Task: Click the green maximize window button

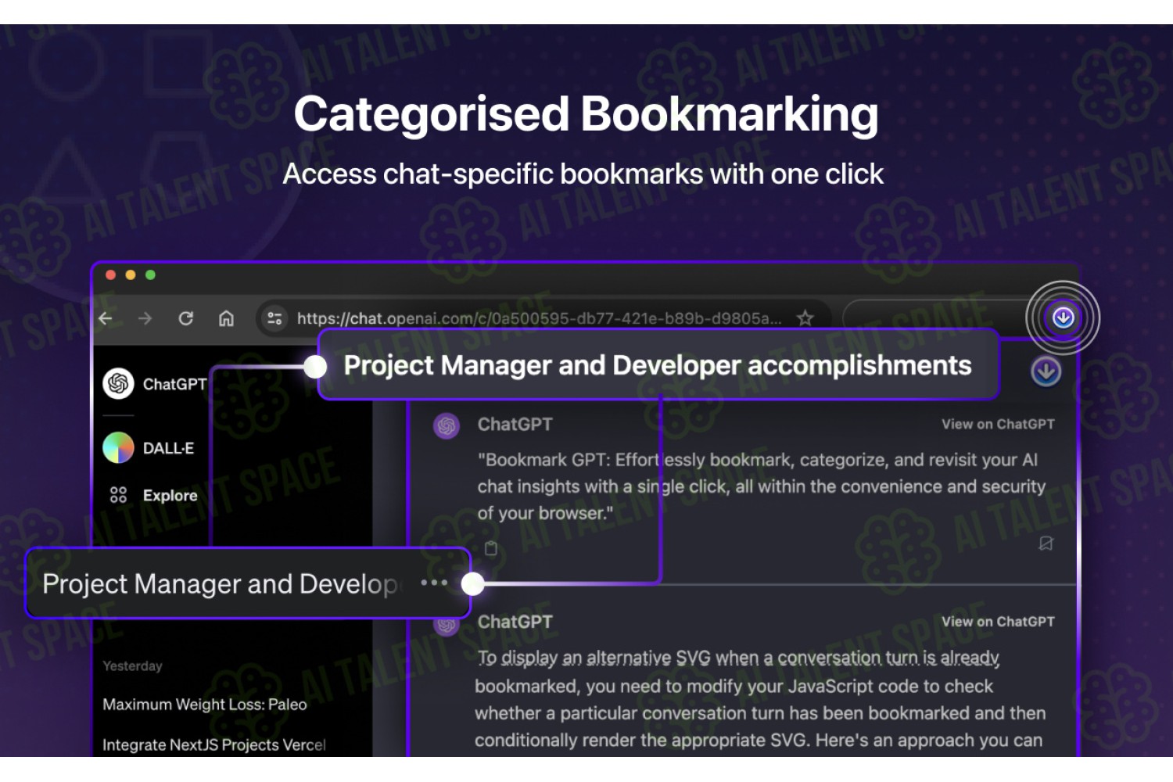Action: (x=150, y=274)
